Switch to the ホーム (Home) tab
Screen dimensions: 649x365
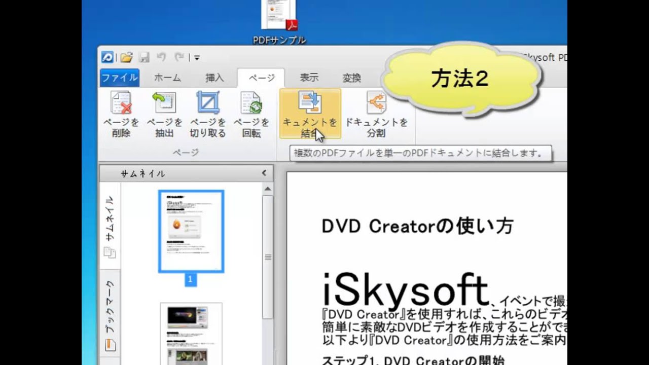(167, 78)
